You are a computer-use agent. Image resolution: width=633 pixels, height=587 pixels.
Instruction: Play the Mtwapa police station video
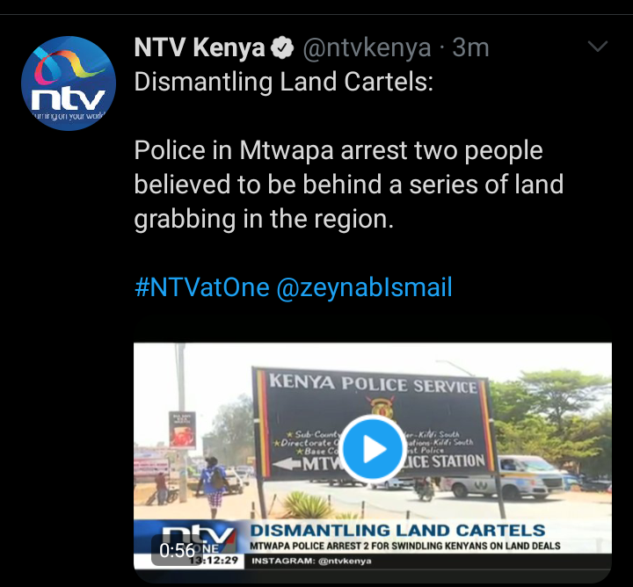(372, 449)
